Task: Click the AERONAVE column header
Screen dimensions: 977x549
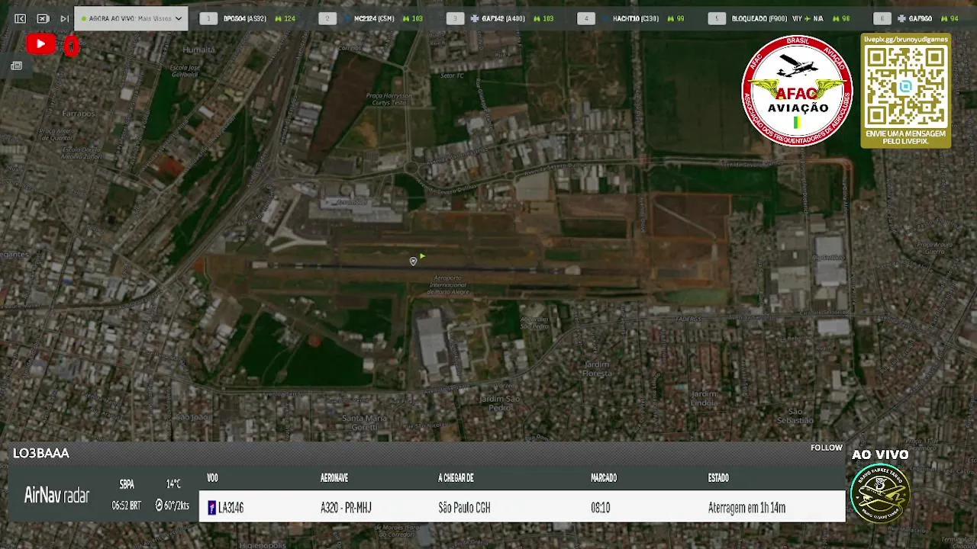Action: pos(334,478)
